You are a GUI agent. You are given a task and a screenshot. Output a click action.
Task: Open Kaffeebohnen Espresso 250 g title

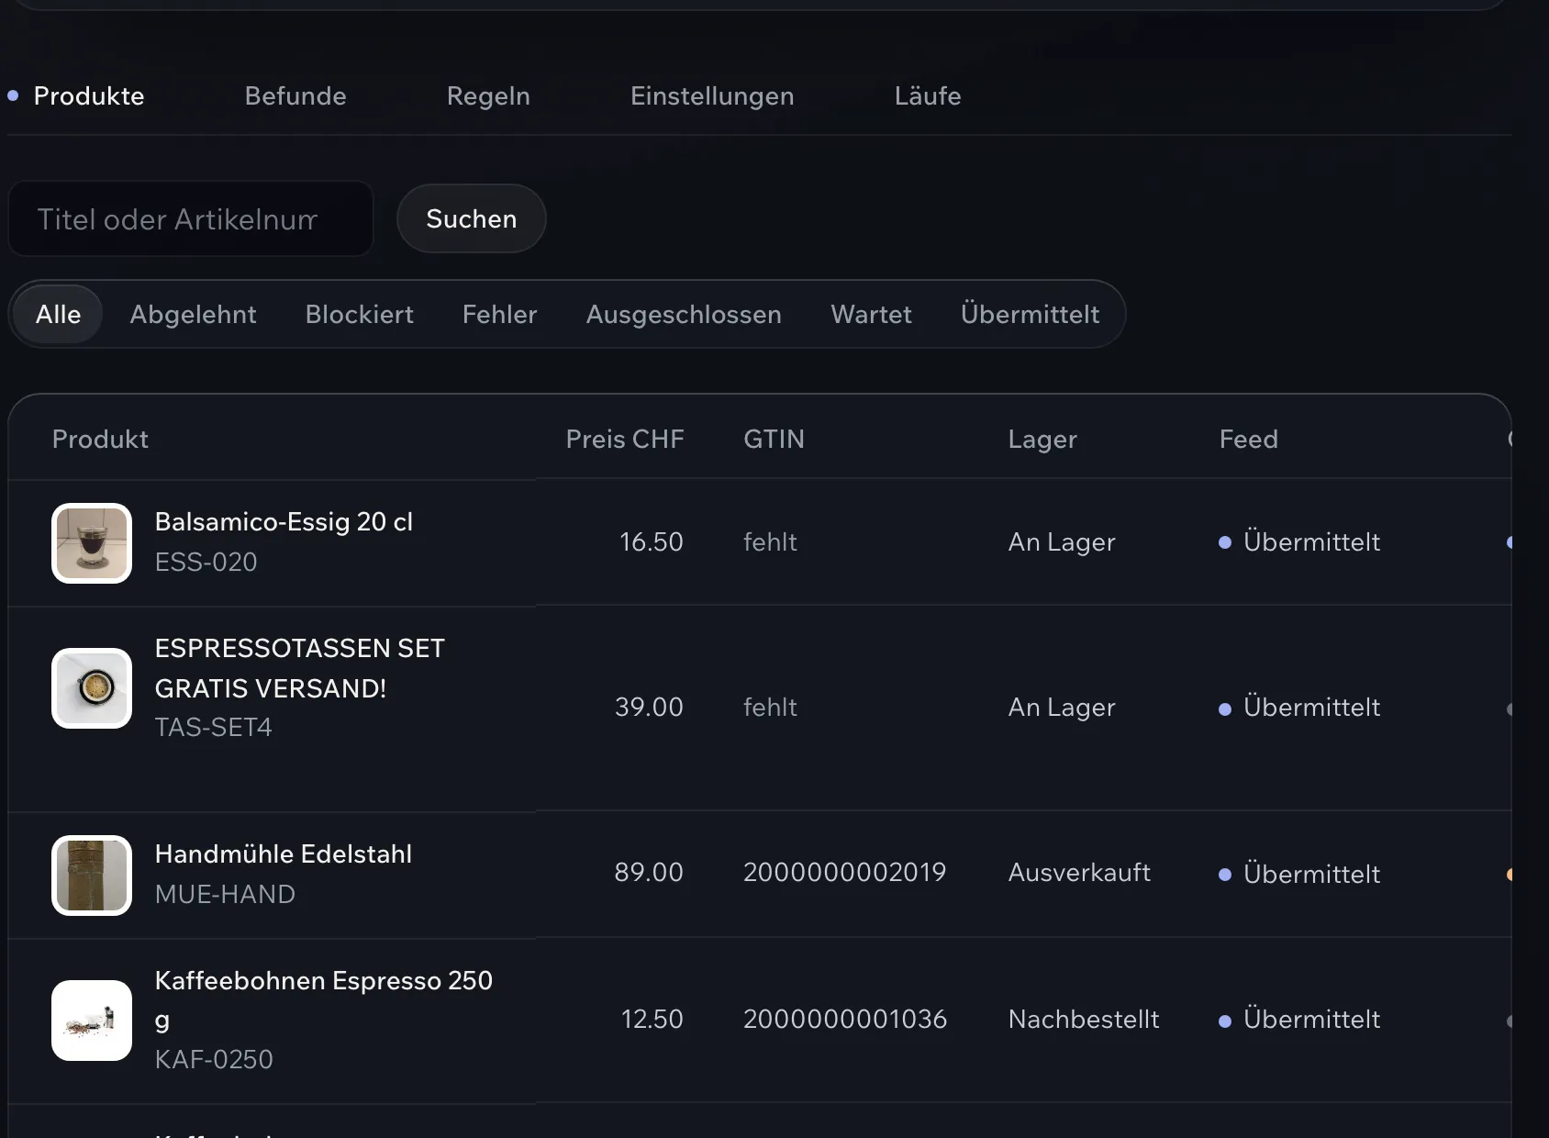(x=323, y=999)
